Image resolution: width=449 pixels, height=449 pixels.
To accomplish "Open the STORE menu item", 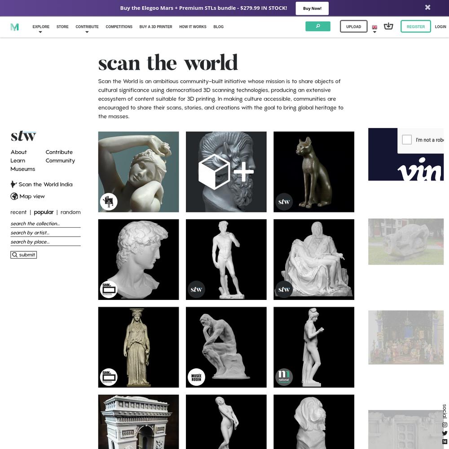I will [62, 26].
